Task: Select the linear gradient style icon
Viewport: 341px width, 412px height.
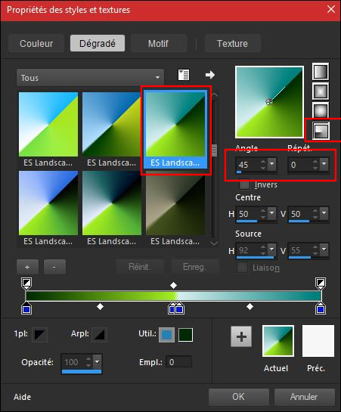Action: pyautogui.click(x=321, y=72)
